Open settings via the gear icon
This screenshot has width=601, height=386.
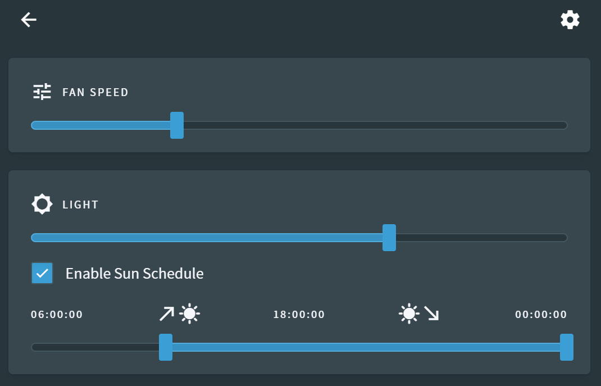pyautogui.click(x=570, y=20)
